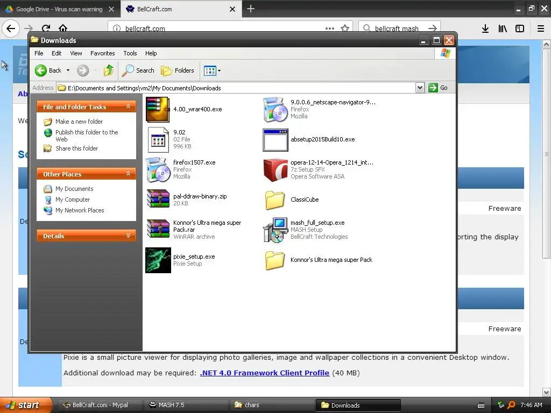The height and width of the screenshot is (413, 551).
Task: Switch to MASH 7.5 taskbar button
Action: pyautogui.click(x=186, y=405)
